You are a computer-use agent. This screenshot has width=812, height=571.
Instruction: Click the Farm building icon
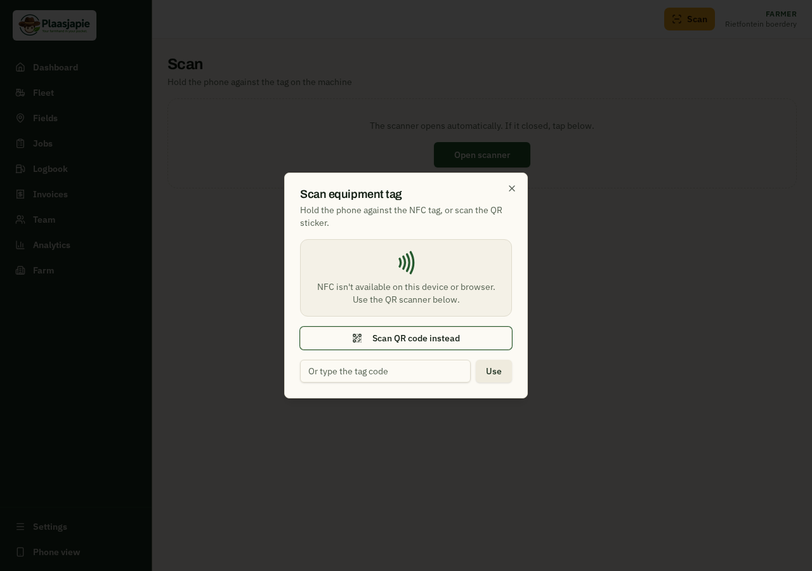(20, 270)
